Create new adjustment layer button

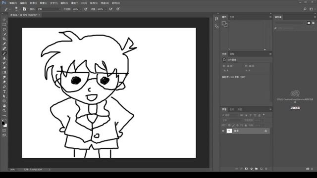pyautogui.click(x=251, y=169)
